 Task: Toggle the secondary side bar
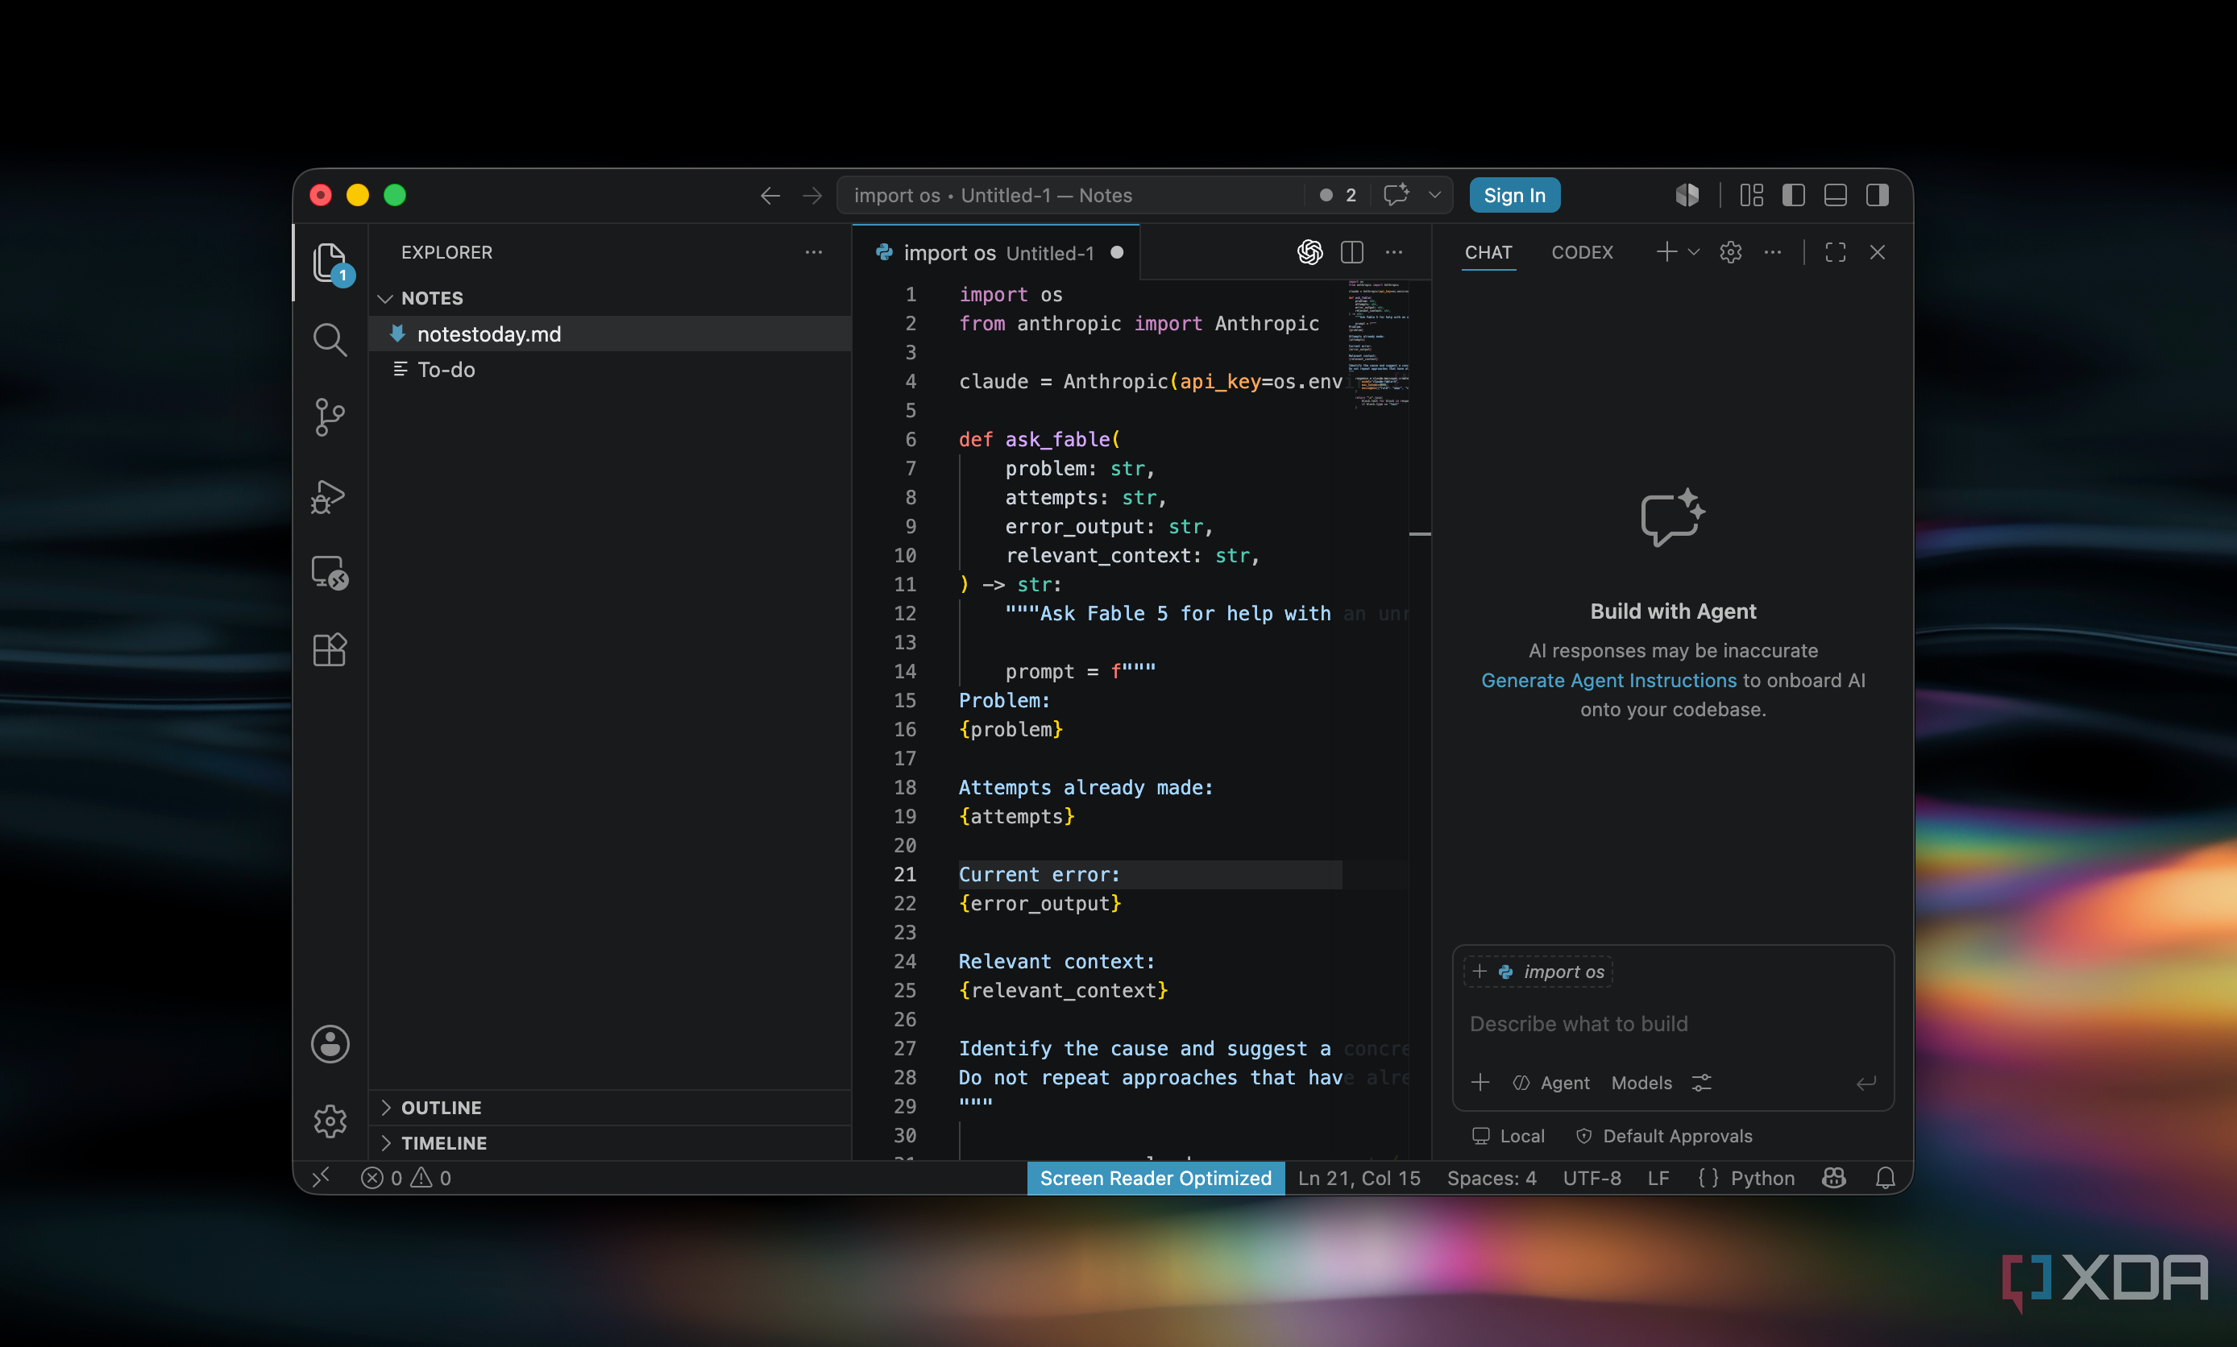point(1878,195)
